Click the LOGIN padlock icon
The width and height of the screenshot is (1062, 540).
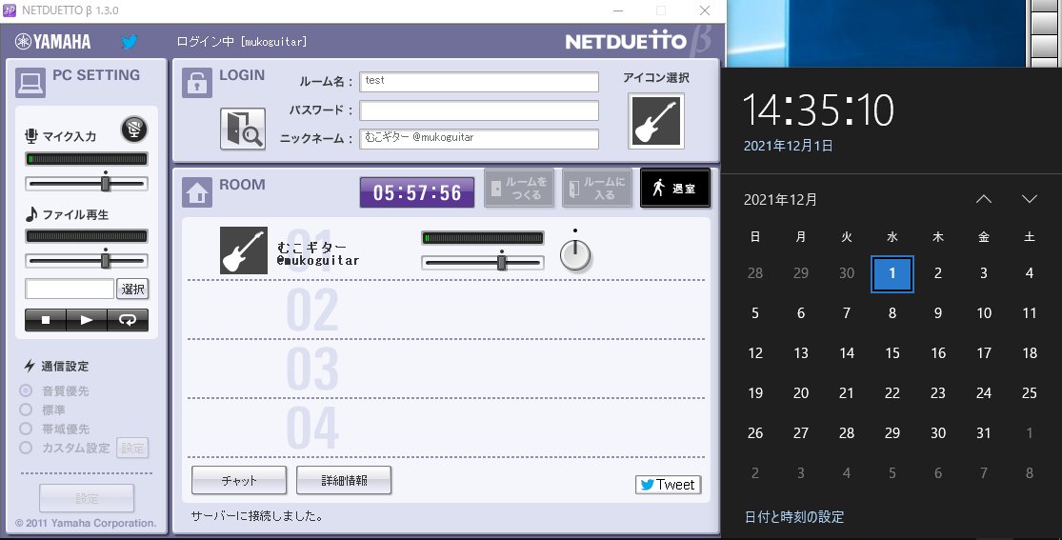pyautogui.click(x=196, y=84)
